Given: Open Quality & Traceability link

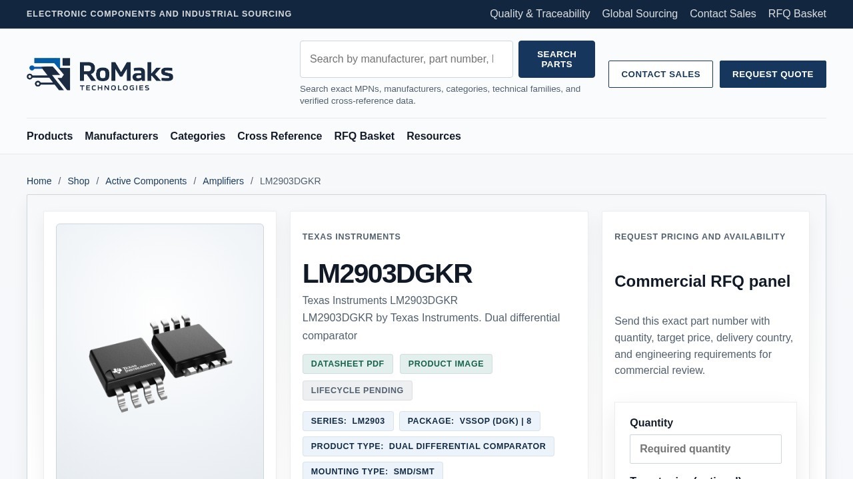Looking at the screenshot, I should point(540,13).
